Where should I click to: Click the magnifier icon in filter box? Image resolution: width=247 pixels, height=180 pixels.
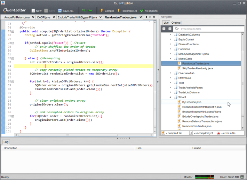click(177, 29)
